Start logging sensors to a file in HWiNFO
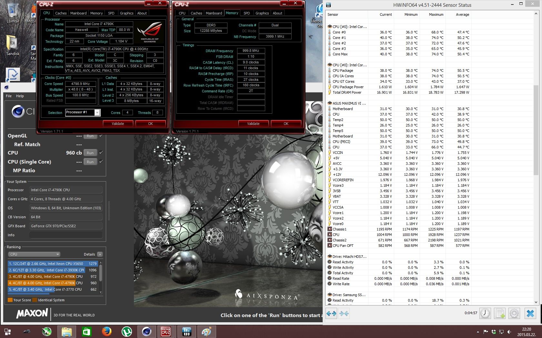 [500, 313]
